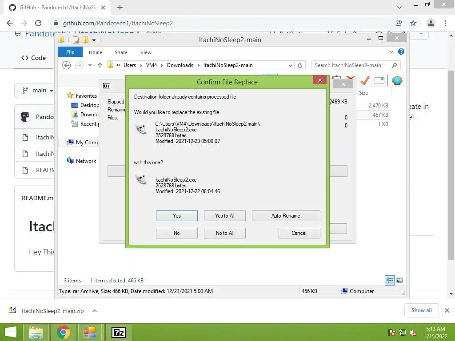Open Chrome profile avatar
Screen dimensions: 455x341
[x=431, y=23]
